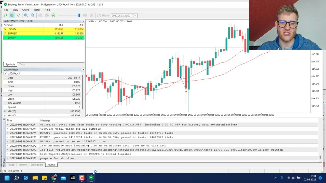Click the Skip to button

pyautogui.click(x=103, y=16)
